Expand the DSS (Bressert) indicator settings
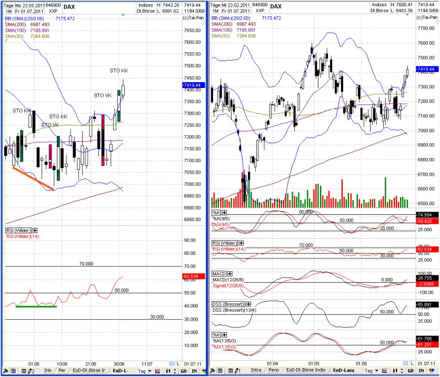440x377 pixels. click(x=248, y=304)
